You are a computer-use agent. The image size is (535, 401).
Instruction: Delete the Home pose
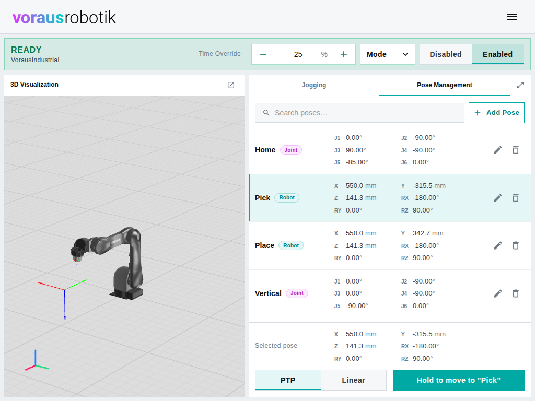click(516, 150)
